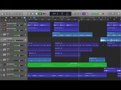121x90 pixels.
Task: Open the List Editors button
Action: (x=110, y=14)
